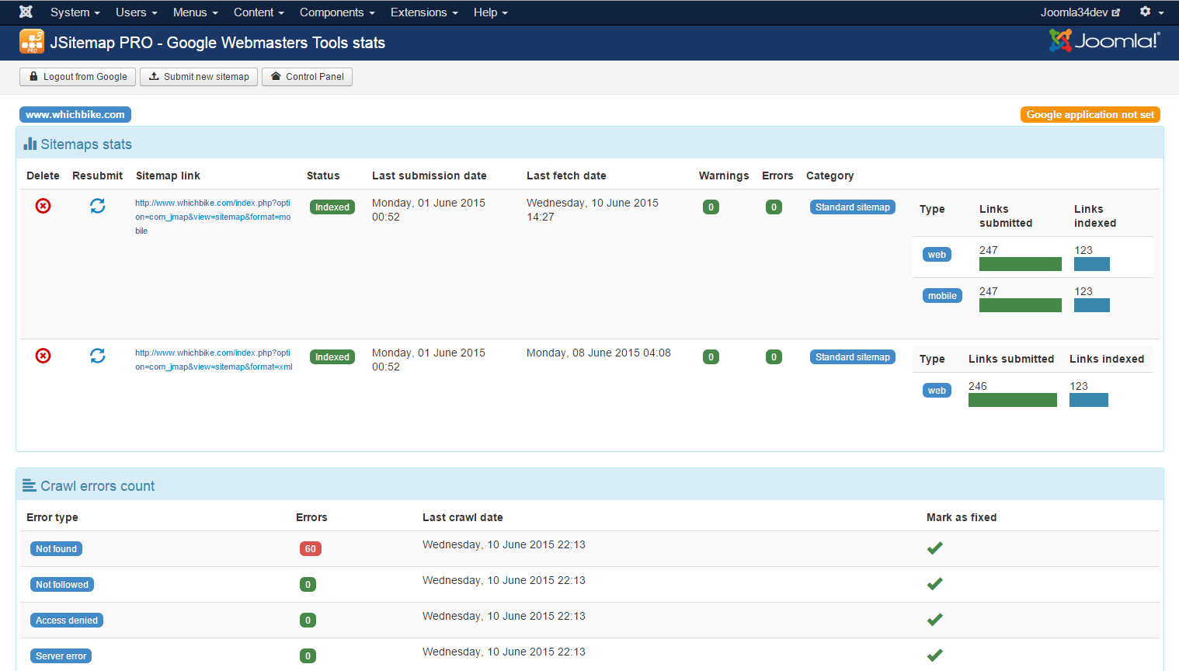
Task: Click the JSitemap PRO orange icon
Action: point(32,42)
